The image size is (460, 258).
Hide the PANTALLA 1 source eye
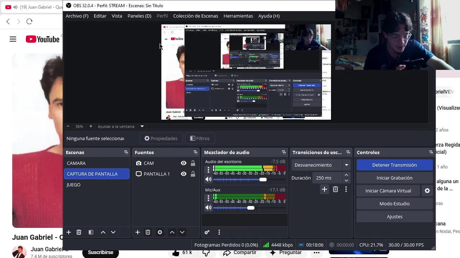point(184,174)
